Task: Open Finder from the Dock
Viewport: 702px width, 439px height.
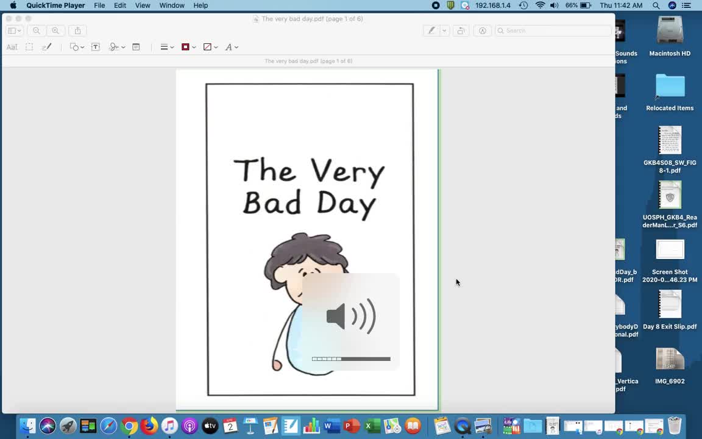Action: [27, 426]
